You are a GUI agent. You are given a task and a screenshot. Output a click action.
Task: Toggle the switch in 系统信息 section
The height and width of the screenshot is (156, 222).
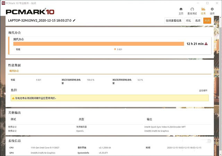(208, 141)
